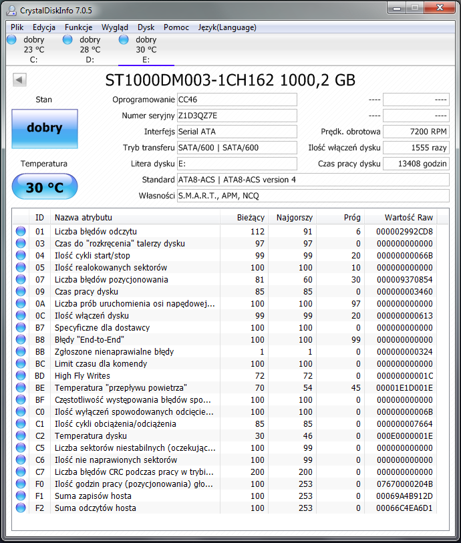461x543 pixels.
Task: Click status icon of attribute BB row
Action: pyautogui.click(x=21, y=352)
